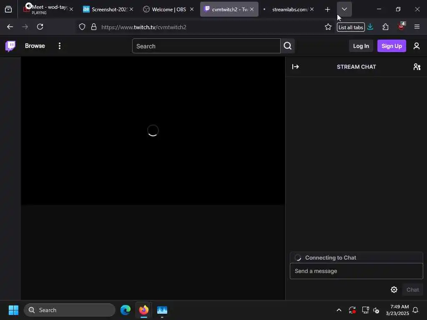Collapse the stream chat panel arrow
This screenshot has width=427, height=320.
coord(296,67)
